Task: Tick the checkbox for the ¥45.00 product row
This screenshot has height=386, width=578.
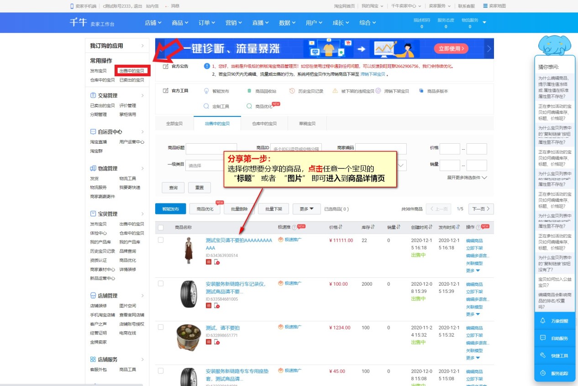Action: click(161, 370)
